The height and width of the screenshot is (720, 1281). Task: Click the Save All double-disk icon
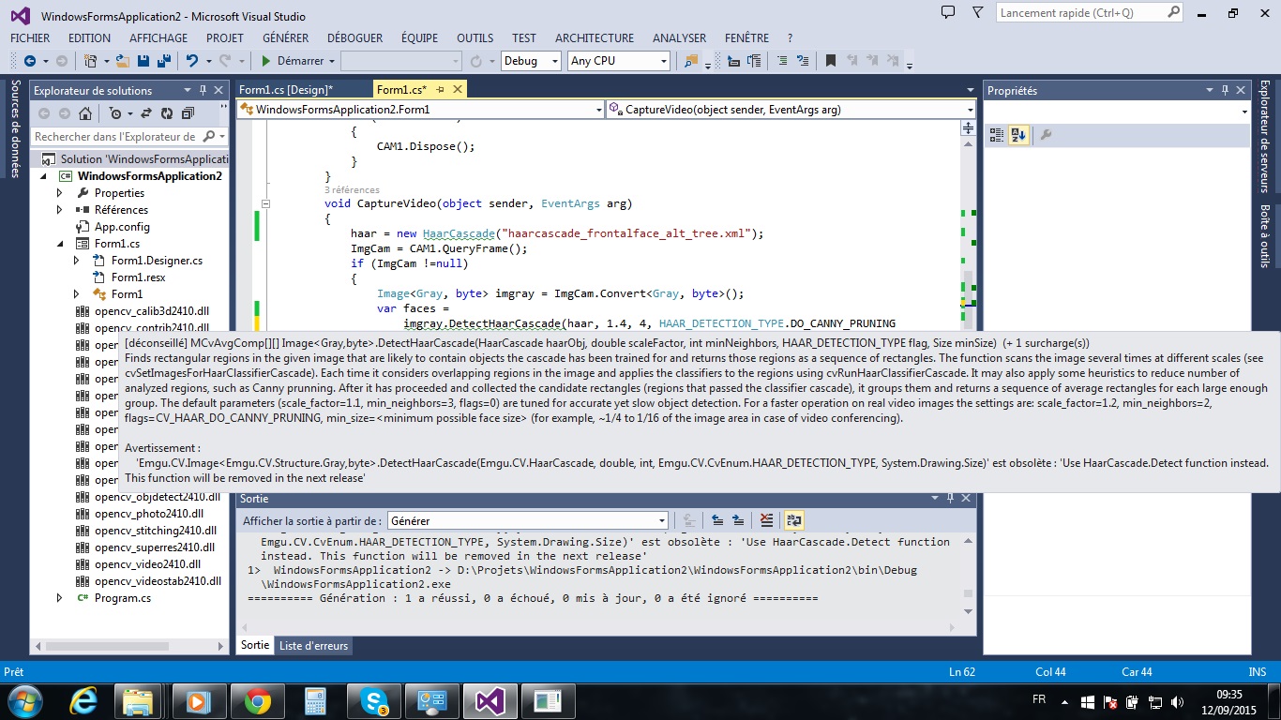coord(163,61)
